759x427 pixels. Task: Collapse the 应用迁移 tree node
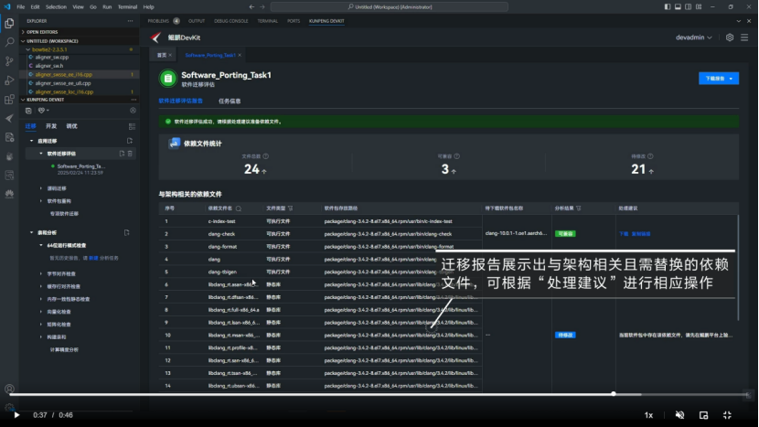pos(31,141)
